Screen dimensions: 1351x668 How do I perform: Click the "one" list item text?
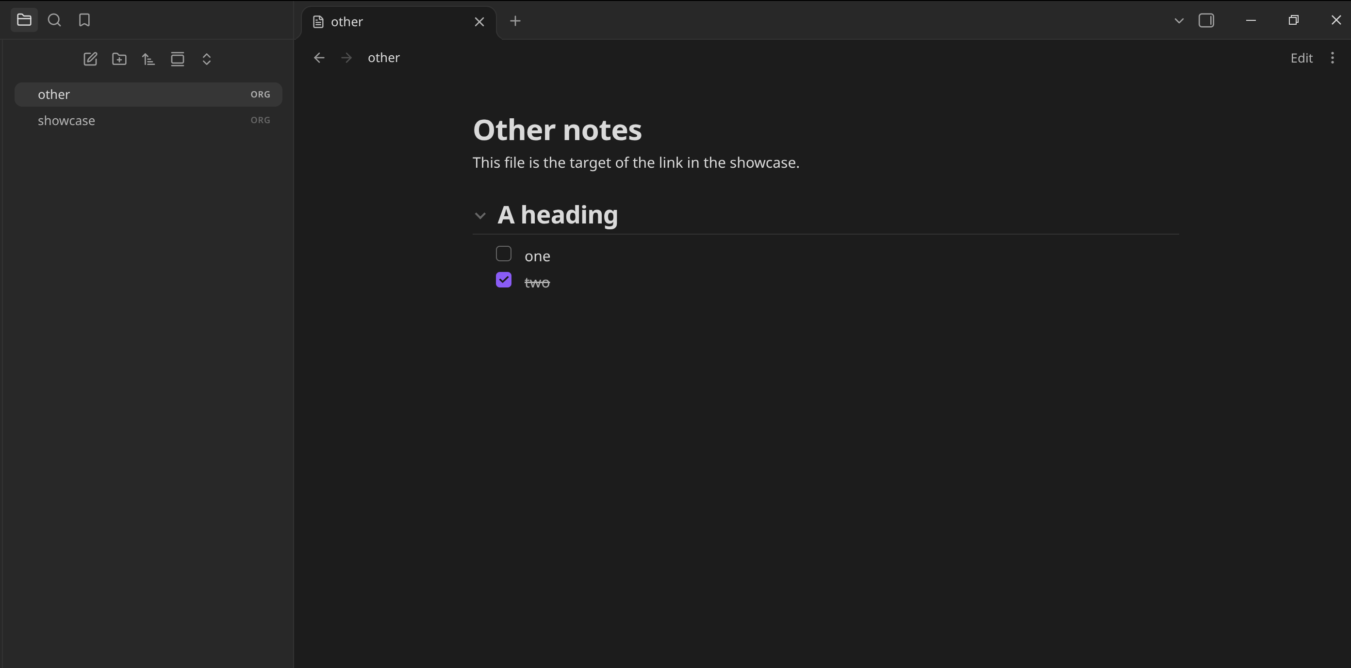click(x=538, y=256)
